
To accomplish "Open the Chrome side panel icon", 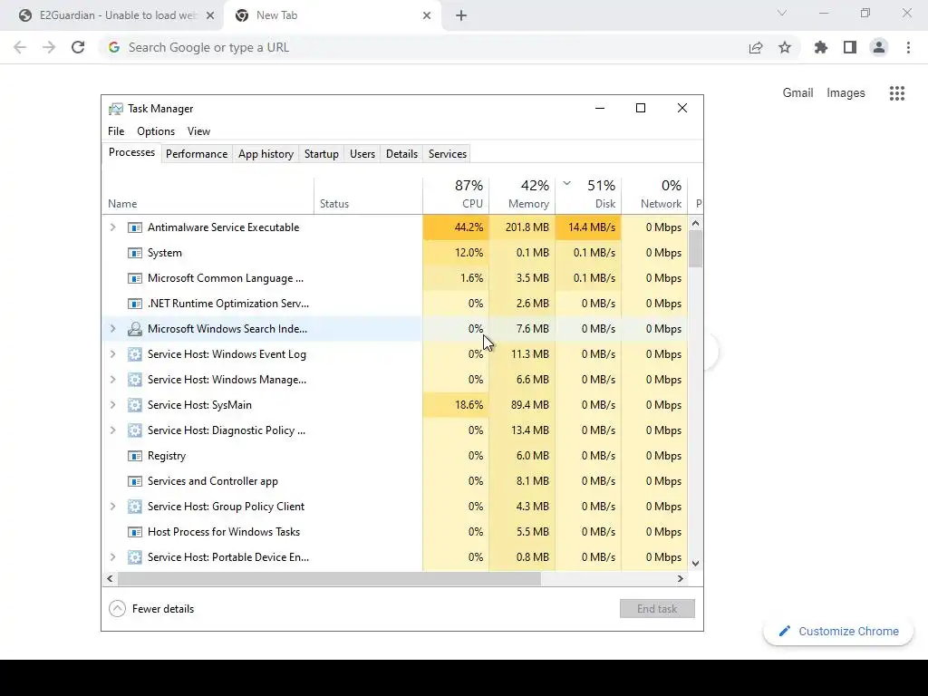I will coord(850,47).
